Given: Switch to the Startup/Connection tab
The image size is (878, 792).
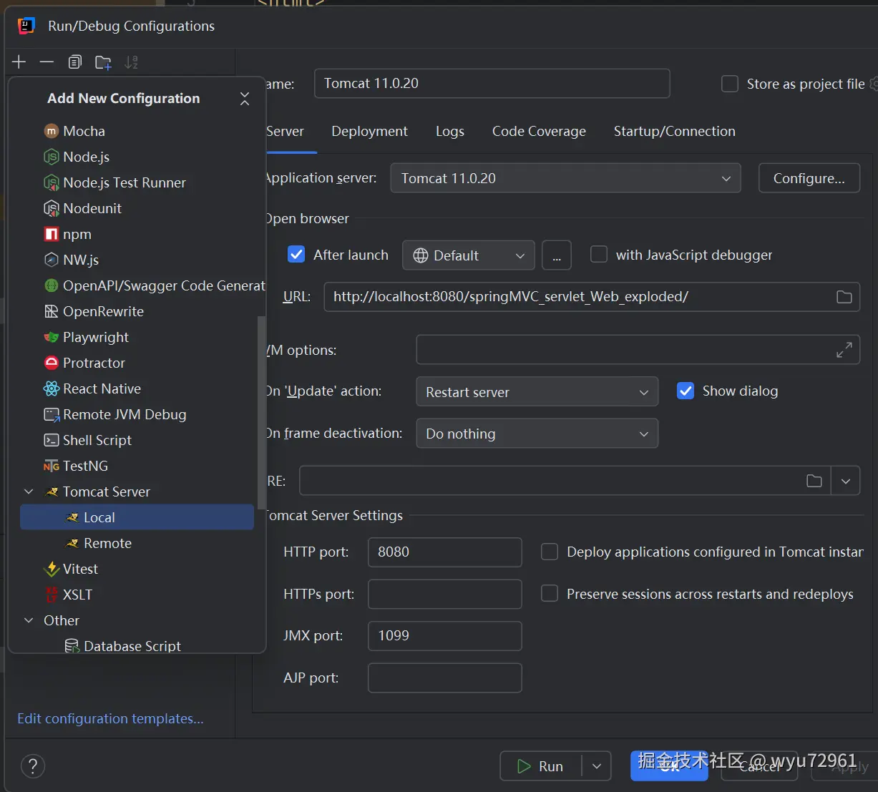Looking at the screenshot, I should pos(674,132).
